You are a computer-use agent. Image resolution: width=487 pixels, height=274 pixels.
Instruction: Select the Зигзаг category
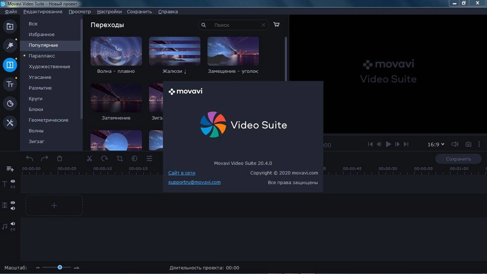click(50, 141)
